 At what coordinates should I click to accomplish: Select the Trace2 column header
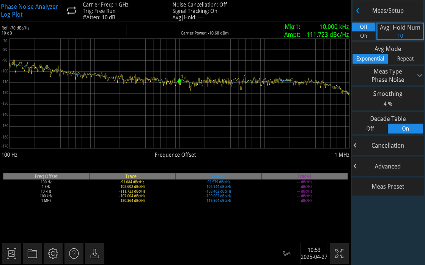pyautogui.click(x=218, y=176)
